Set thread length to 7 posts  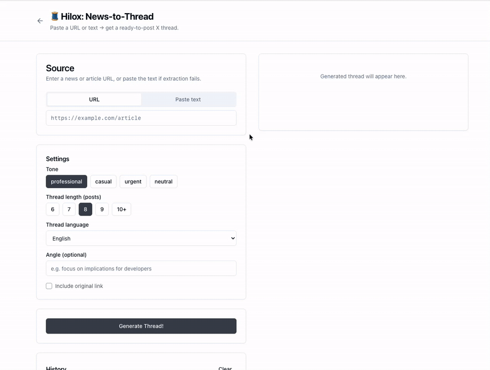coord(69,209)
